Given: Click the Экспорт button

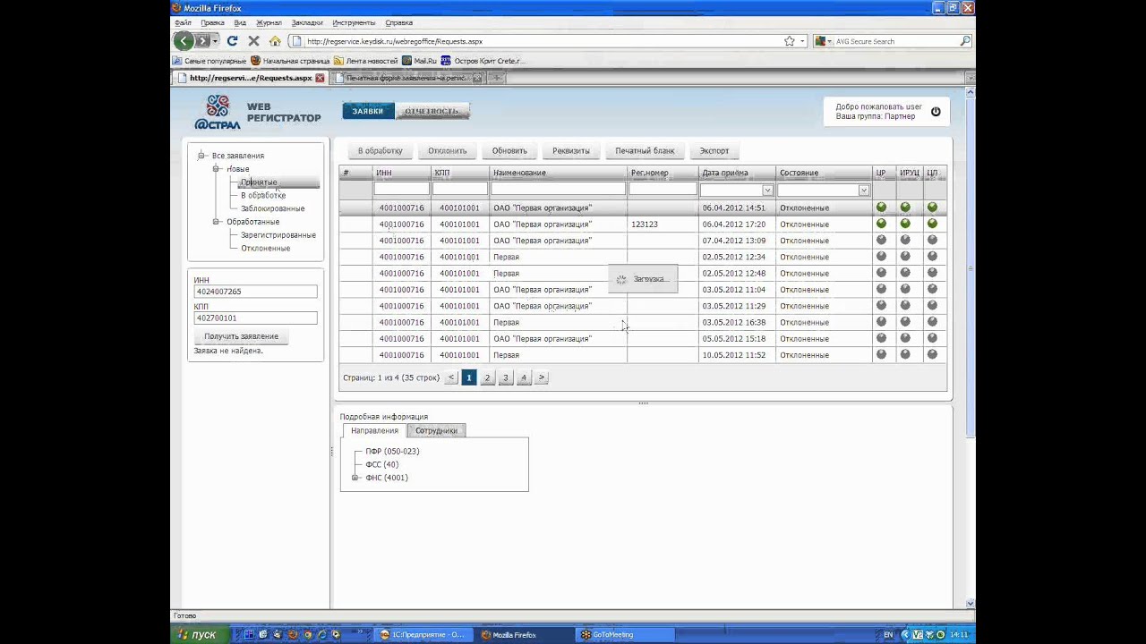Looking at the screenshot, I should click(714, 151).
